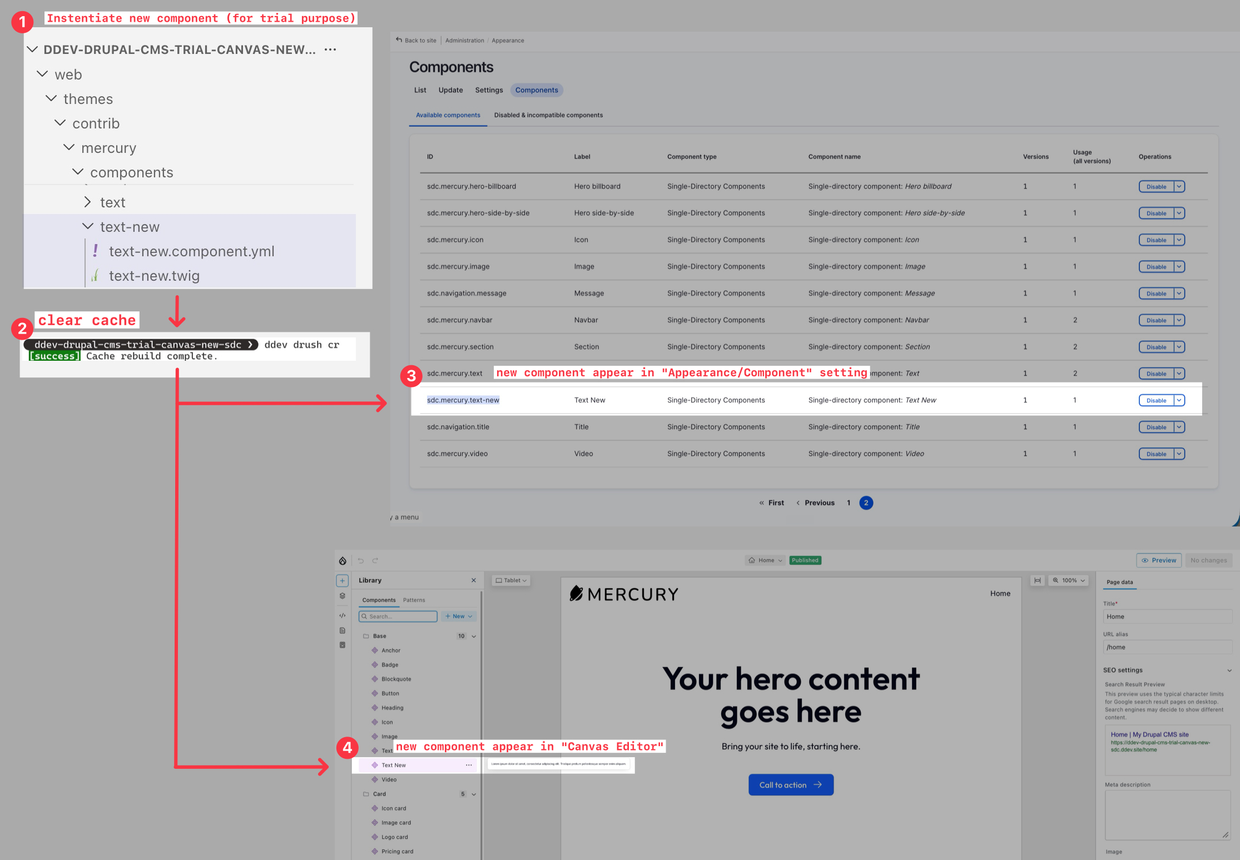Image resolution: width=1240 pixels, height=860 pixels.
Task: Select the Button component in Library
Action: (x=390, y=694)
